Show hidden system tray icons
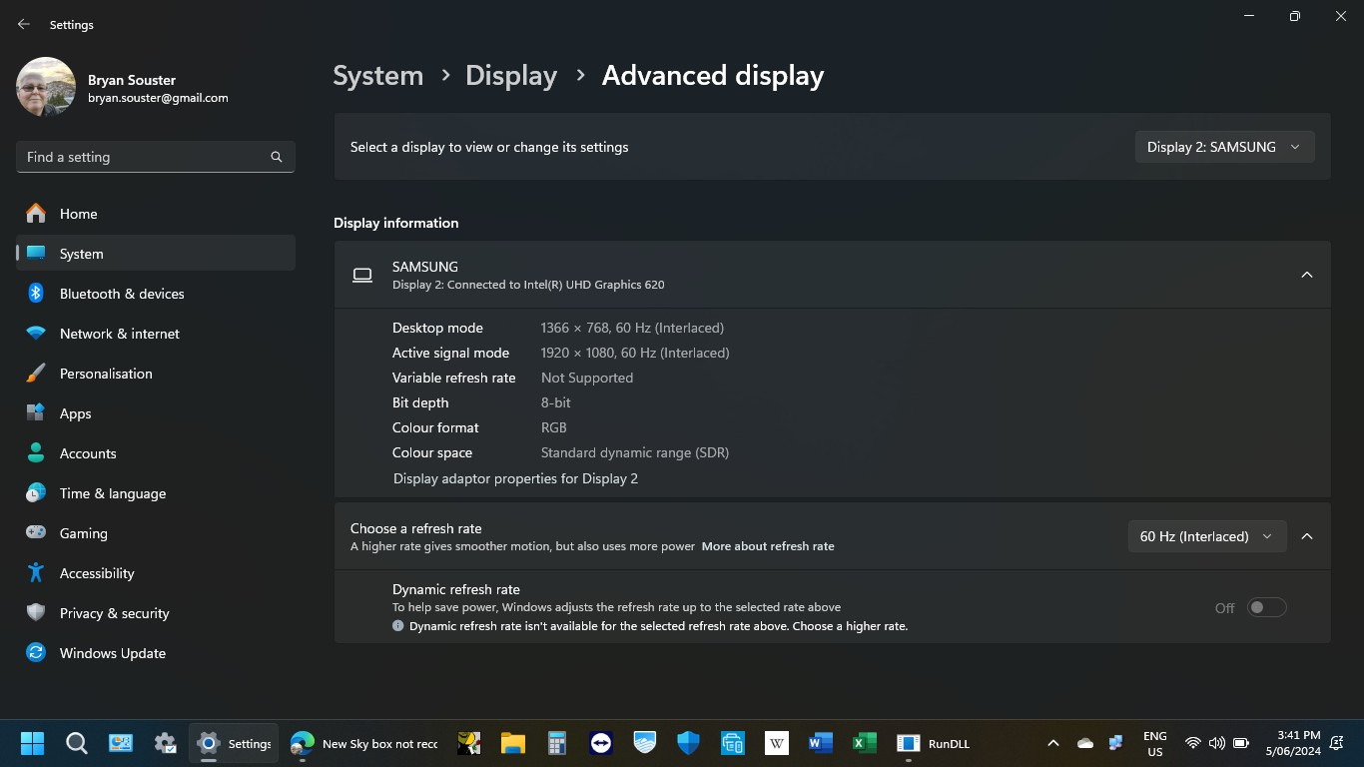1364x767 pixels. pyautogui.click(x=1052, y=743)
